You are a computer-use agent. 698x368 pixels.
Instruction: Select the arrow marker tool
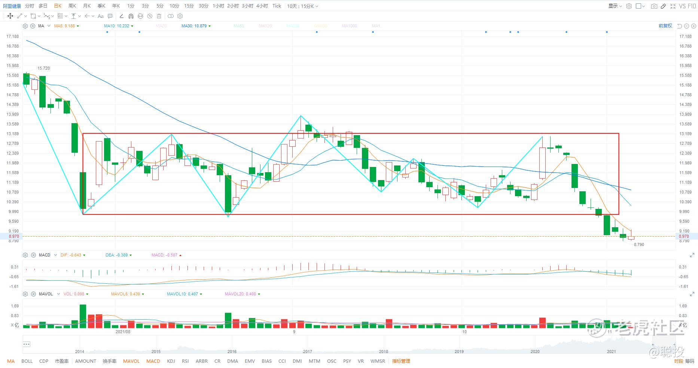tap(87, 16)
